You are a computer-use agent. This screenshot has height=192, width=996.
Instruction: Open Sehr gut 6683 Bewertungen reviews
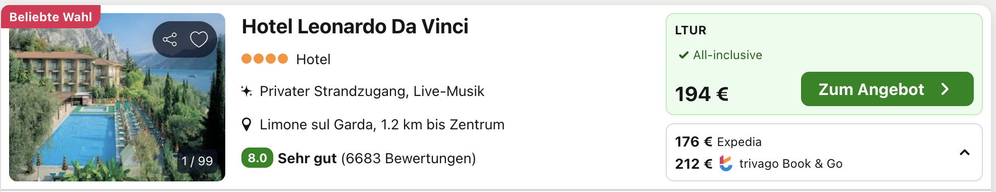(x=377, y=159)
